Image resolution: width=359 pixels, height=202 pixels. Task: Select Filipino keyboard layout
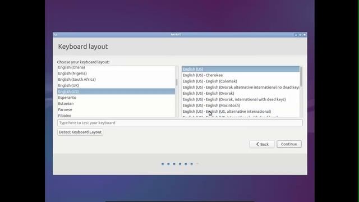[x=116, y=115]
